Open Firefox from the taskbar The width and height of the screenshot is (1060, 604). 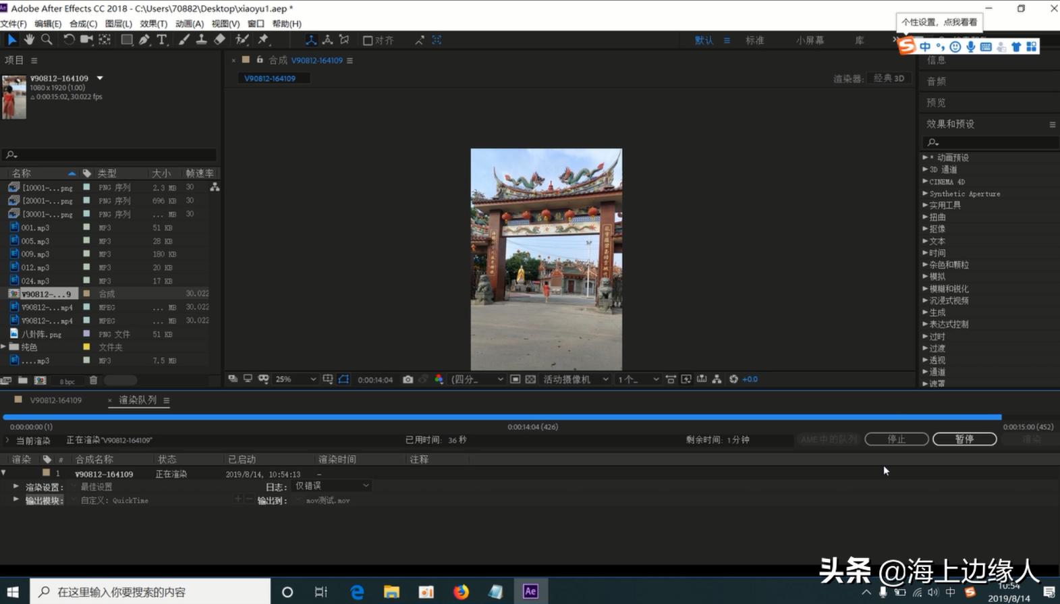[461, 592]
